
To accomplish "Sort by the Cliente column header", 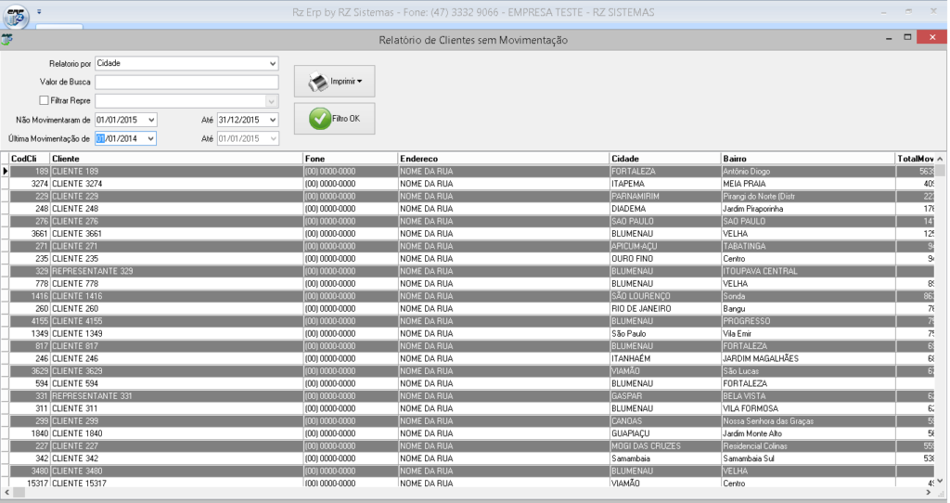I will coord(176,159).
